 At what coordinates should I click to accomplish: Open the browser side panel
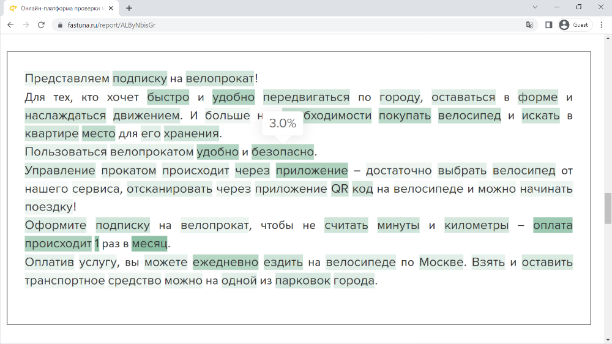click(549, 25)
